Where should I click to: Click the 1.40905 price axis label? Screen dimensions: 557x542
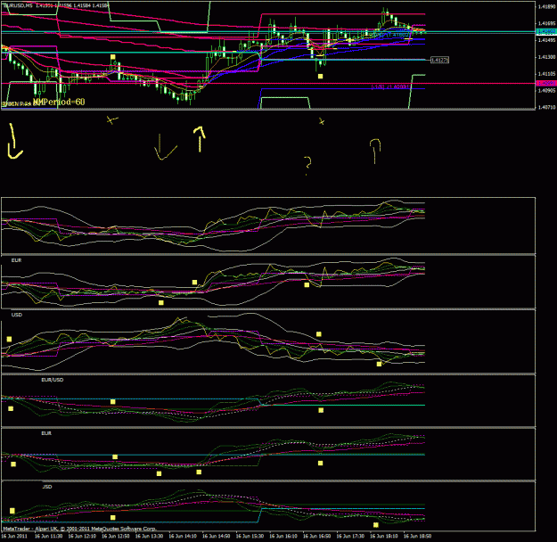tap(547, 91)
